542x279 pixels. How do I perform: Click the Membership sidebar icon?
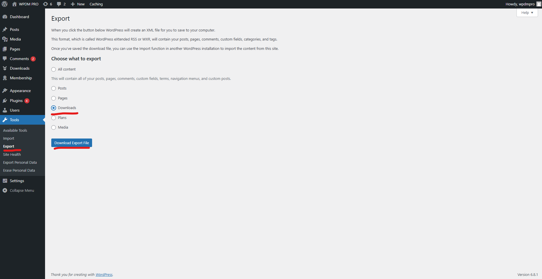point(5,78)
